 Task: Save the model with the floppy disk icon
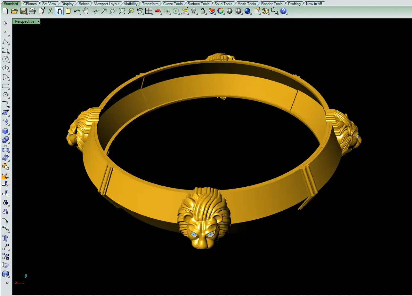click(23, 11)
